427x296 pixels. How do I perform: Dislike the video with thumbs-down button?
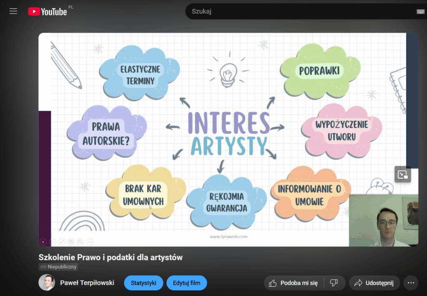click(334, 283)
